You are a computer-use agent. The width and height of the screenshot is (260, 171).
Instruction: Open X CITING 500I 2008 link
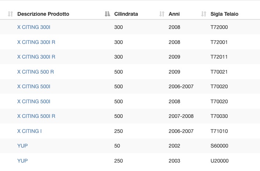click(34, 101)
